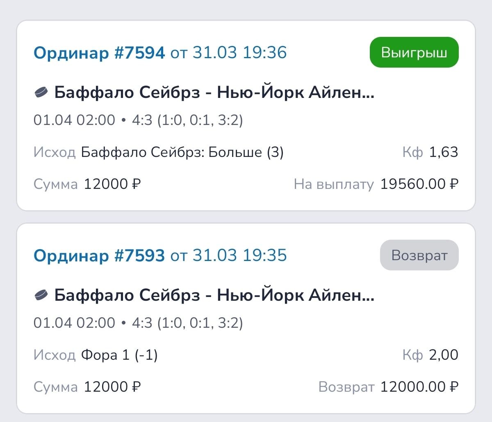
Task: Click the gray Возврат status badge
Action: [419, 255]
